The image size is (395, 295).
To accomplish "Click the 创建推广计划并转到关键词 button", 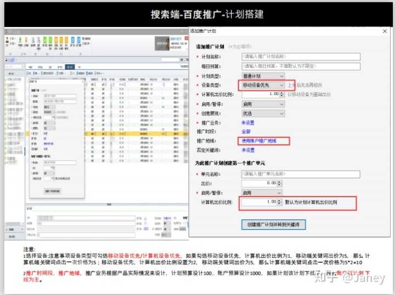I will (x=274, y=225).
